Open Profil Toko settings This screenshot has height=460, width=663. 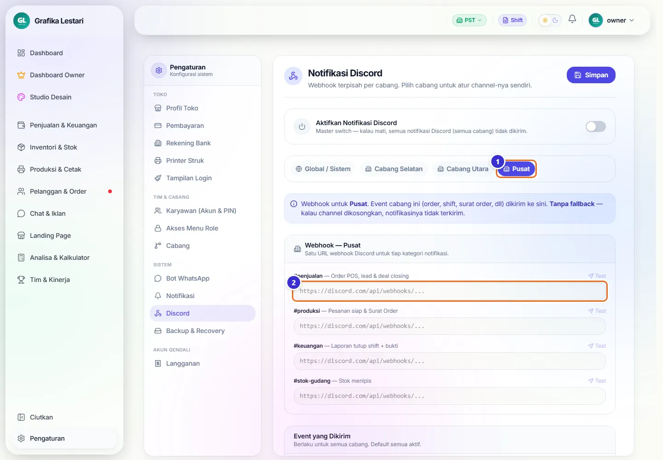(203, 108)
